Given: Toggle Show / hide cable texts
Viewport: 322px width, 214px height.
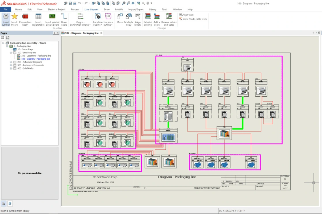Looking at the screenshot, I should [x=193, y=19].
